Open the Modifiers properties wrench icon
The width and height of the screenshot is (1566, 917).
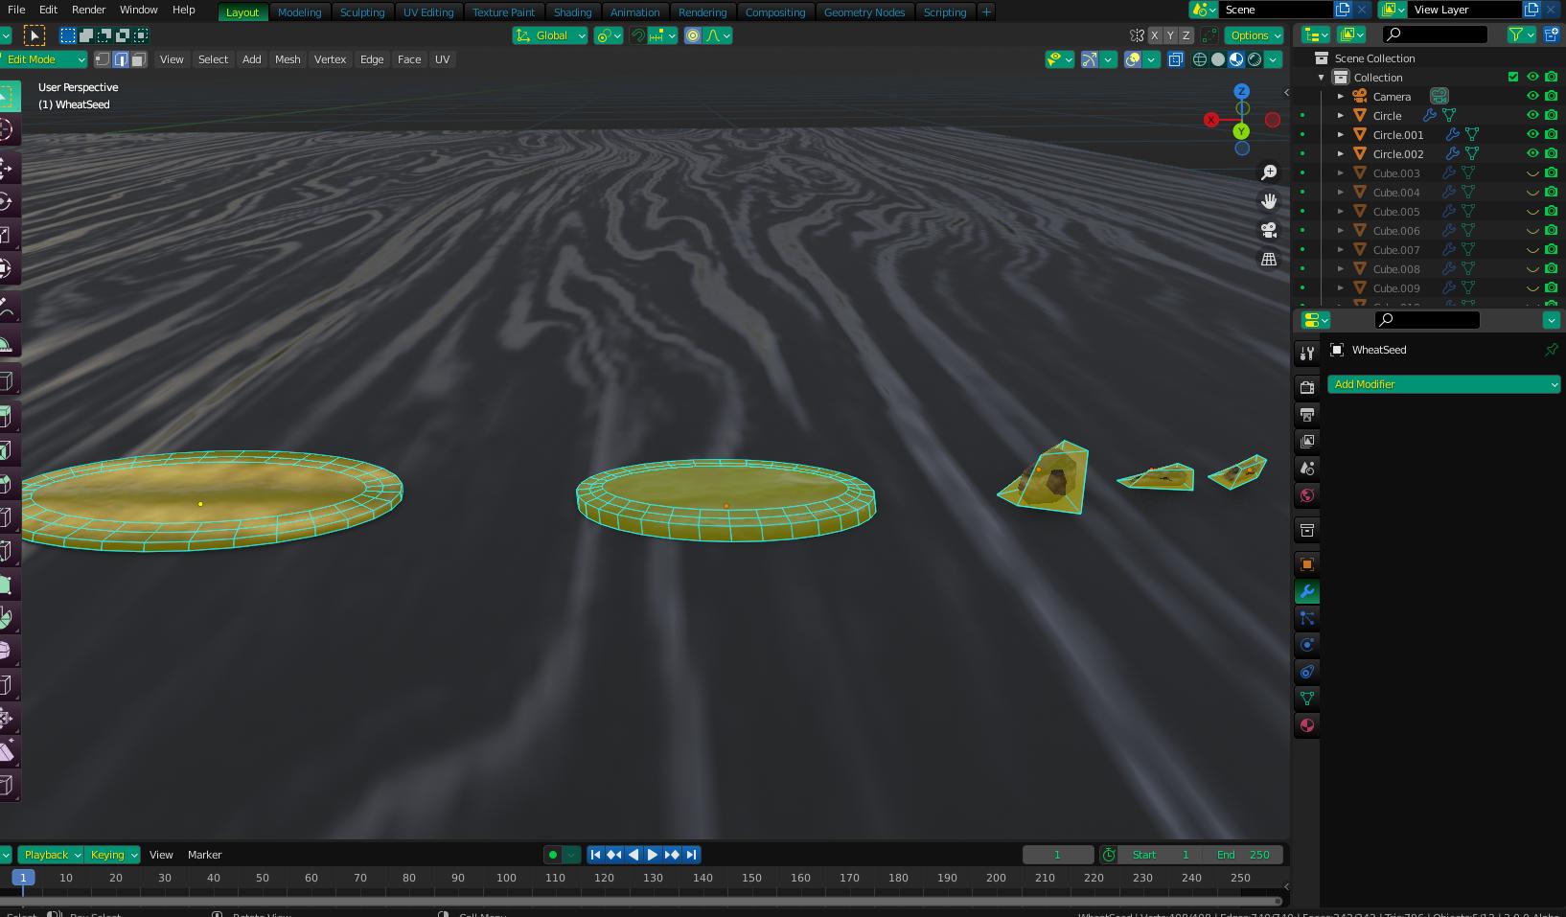click(1306, 591)
